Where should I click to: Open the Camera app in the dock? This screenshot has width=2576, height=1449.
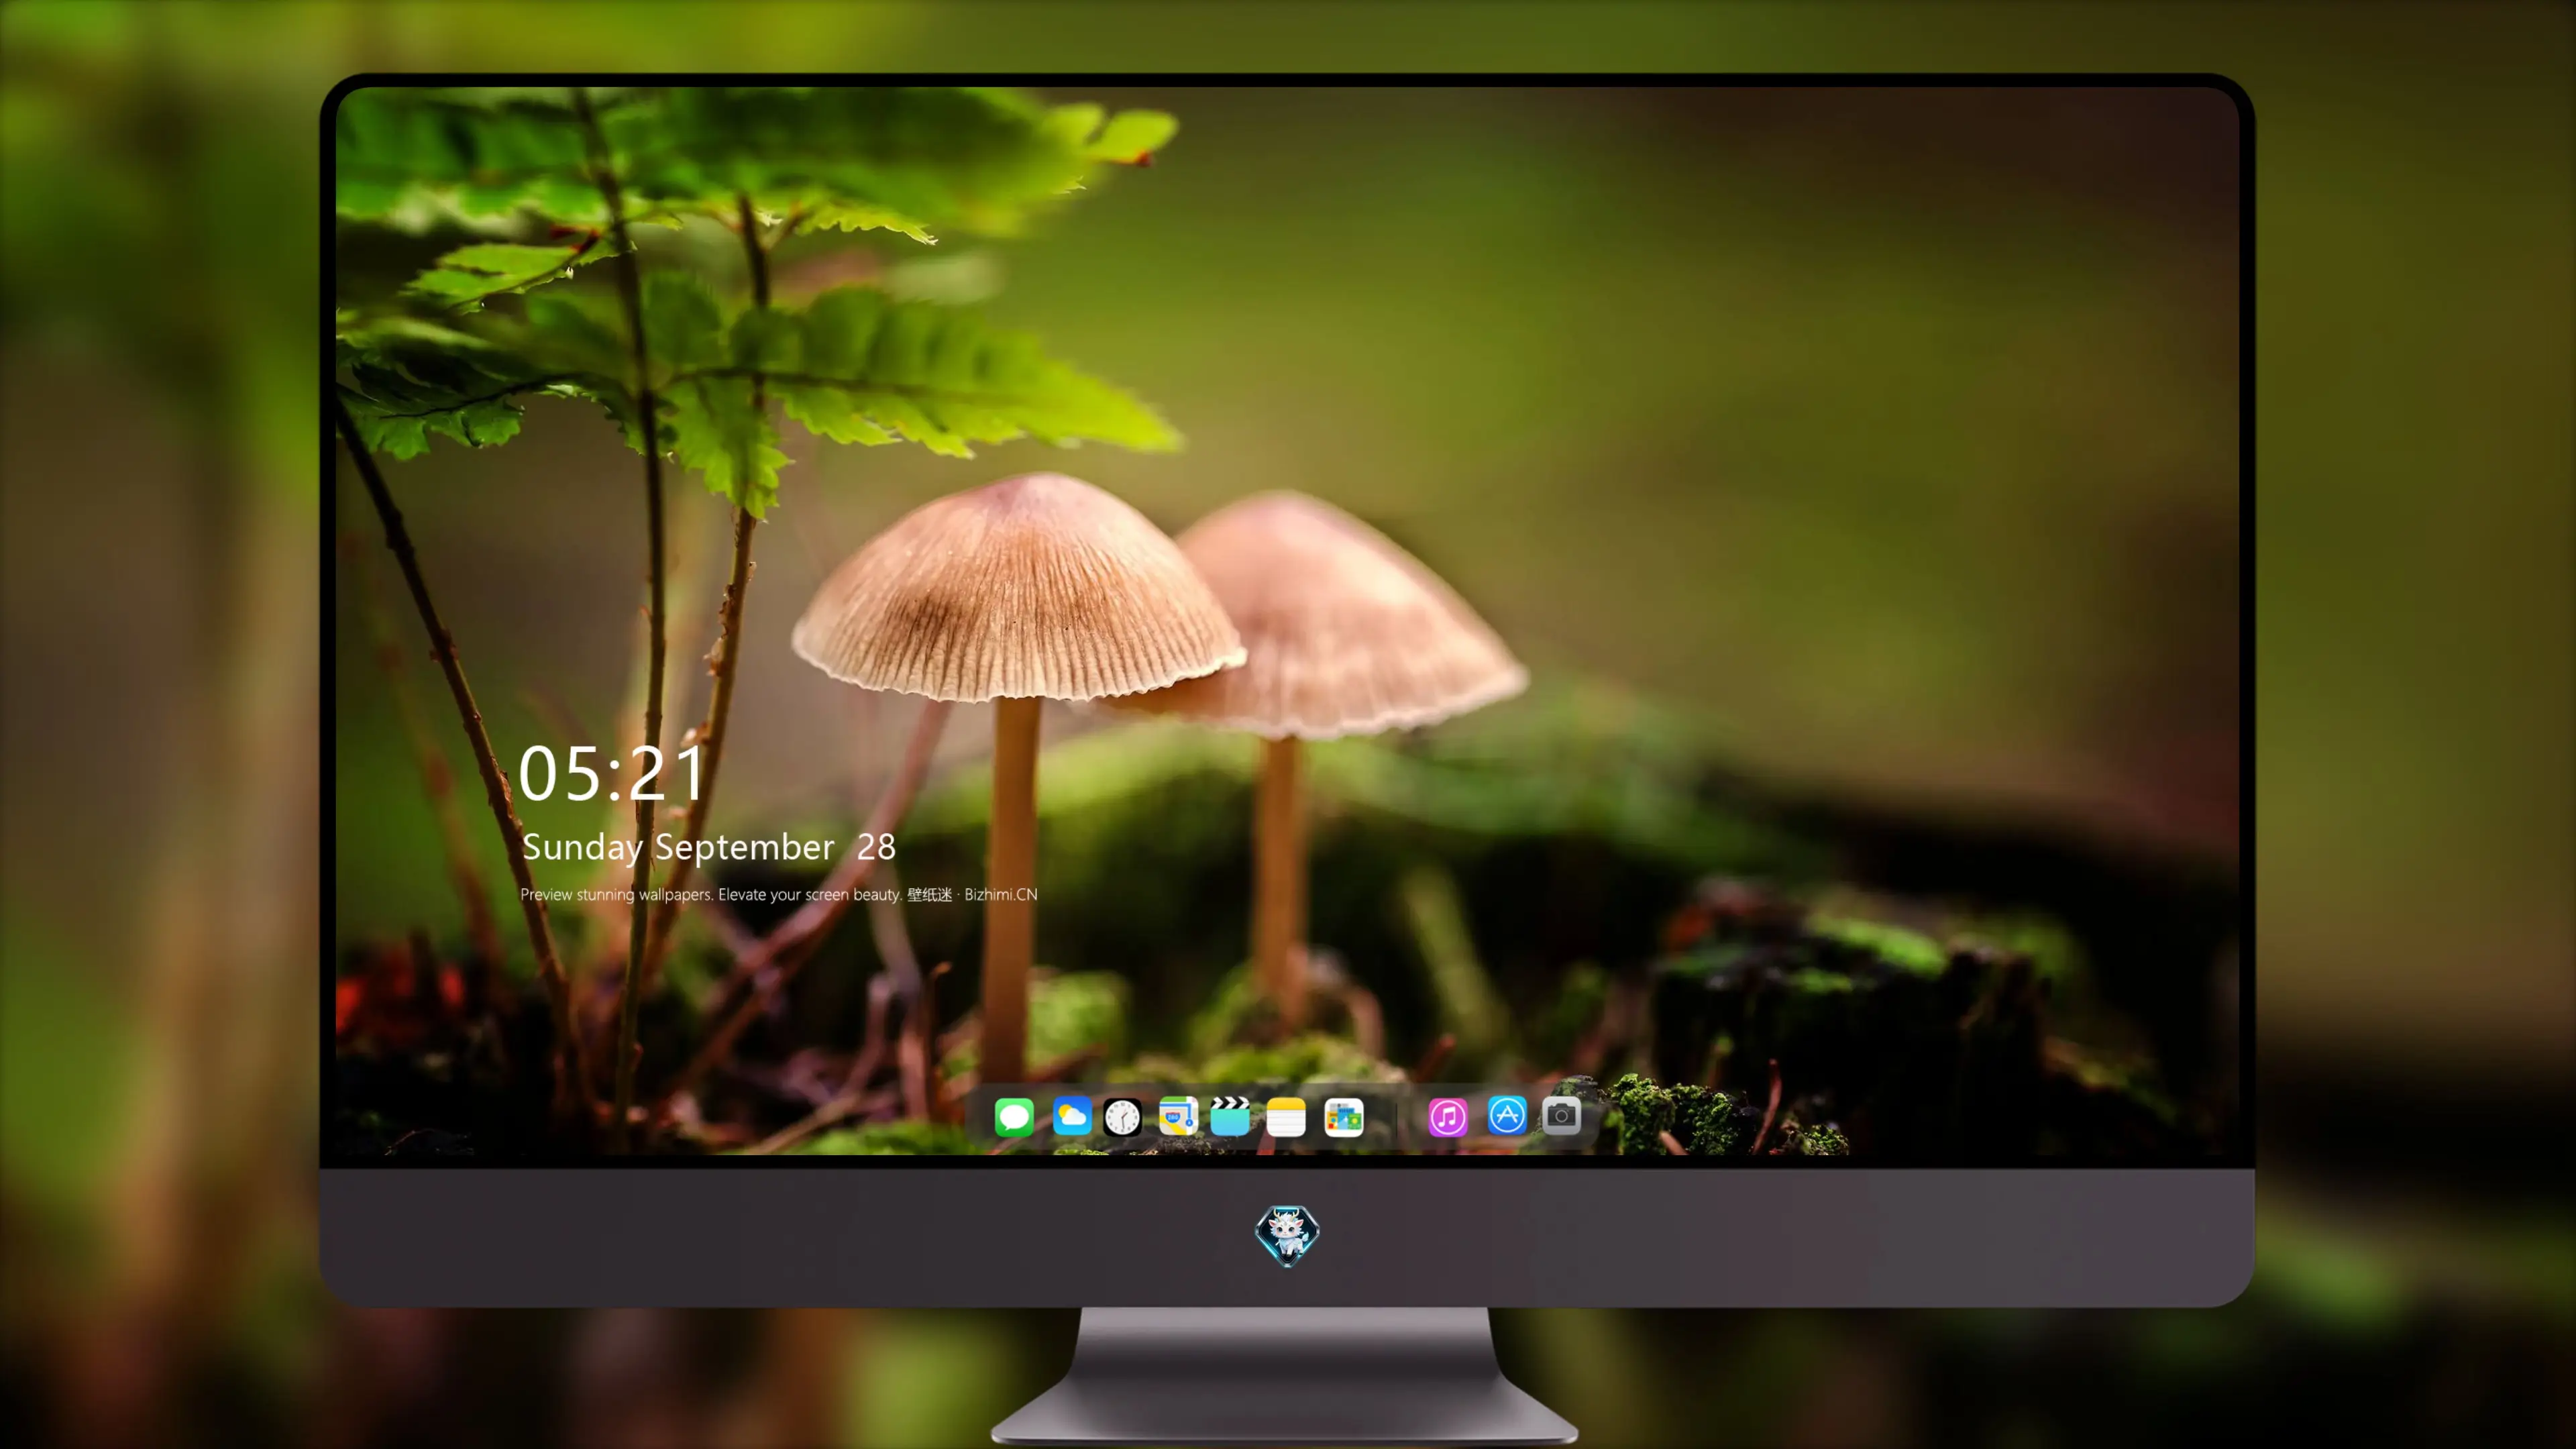(1561, 1115)
